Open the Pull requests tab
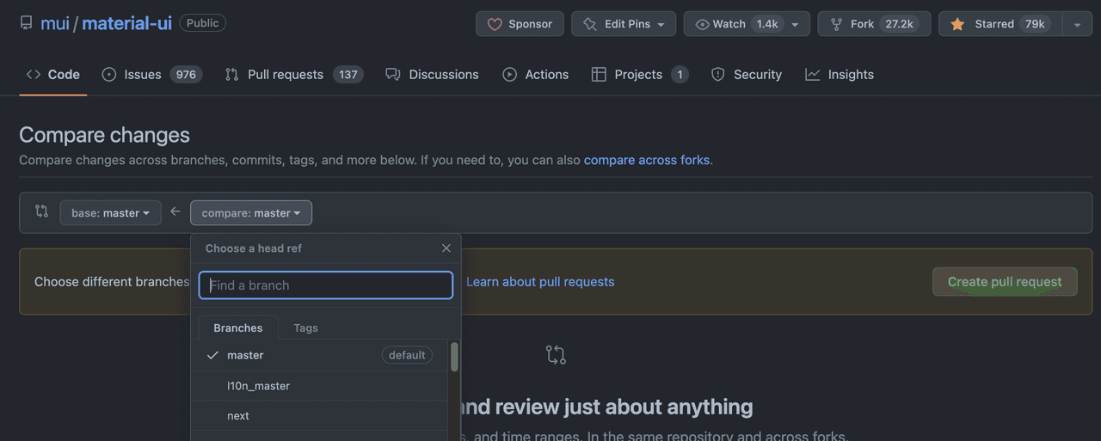The width and height of the screenshot is (1101, 441). coord(293,75)
